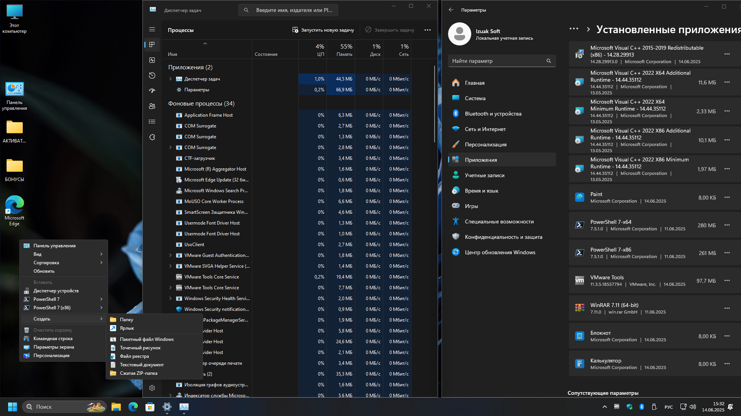Click the more options dots in Task Manager toolbar

428,30
